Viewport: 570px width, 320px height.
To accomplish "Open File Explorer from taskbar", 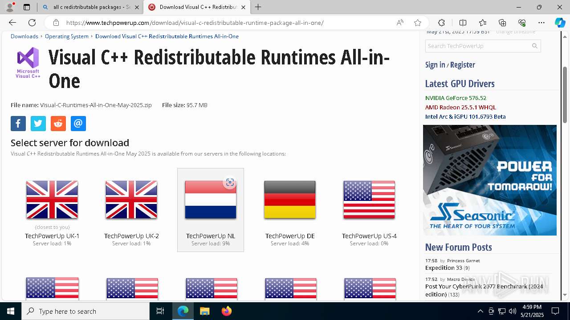I will (x=204, y=311).
